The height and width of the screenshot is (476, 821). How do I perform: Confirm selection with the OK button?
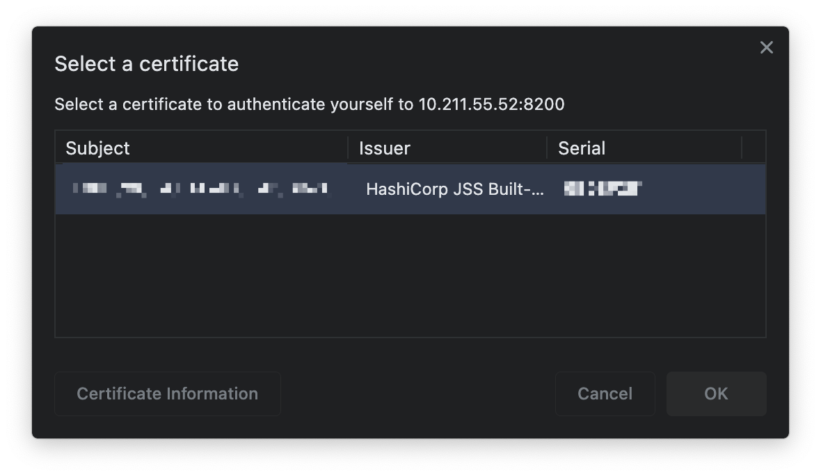coord(716,394)
